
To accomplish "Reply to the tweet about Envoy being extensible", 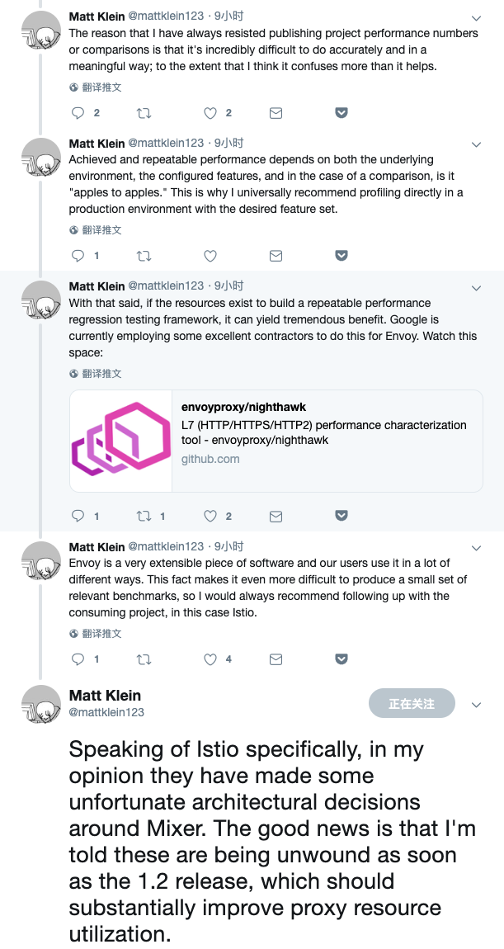I will coord(78,659).
